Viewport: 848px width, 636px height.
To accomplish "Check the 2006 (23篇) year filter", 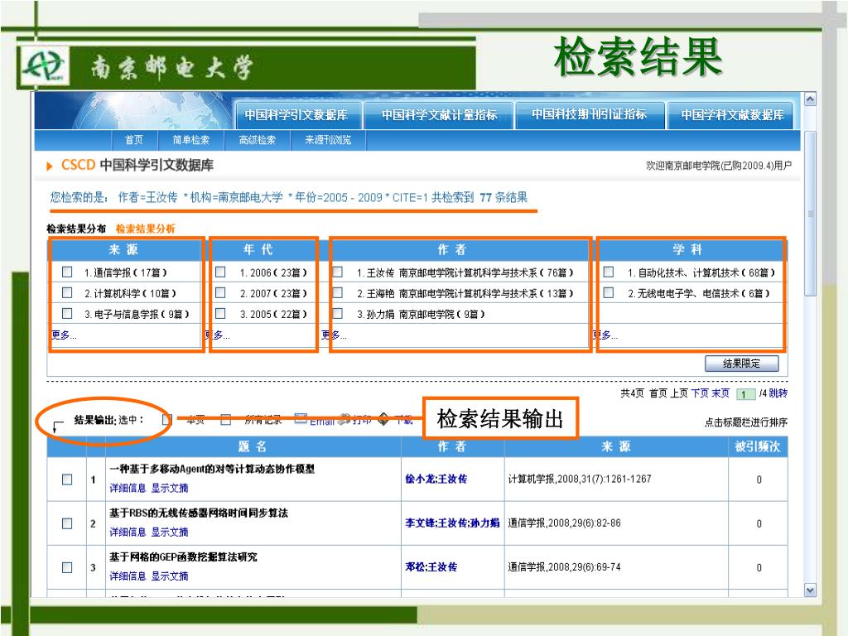I will tap(220, 272).
